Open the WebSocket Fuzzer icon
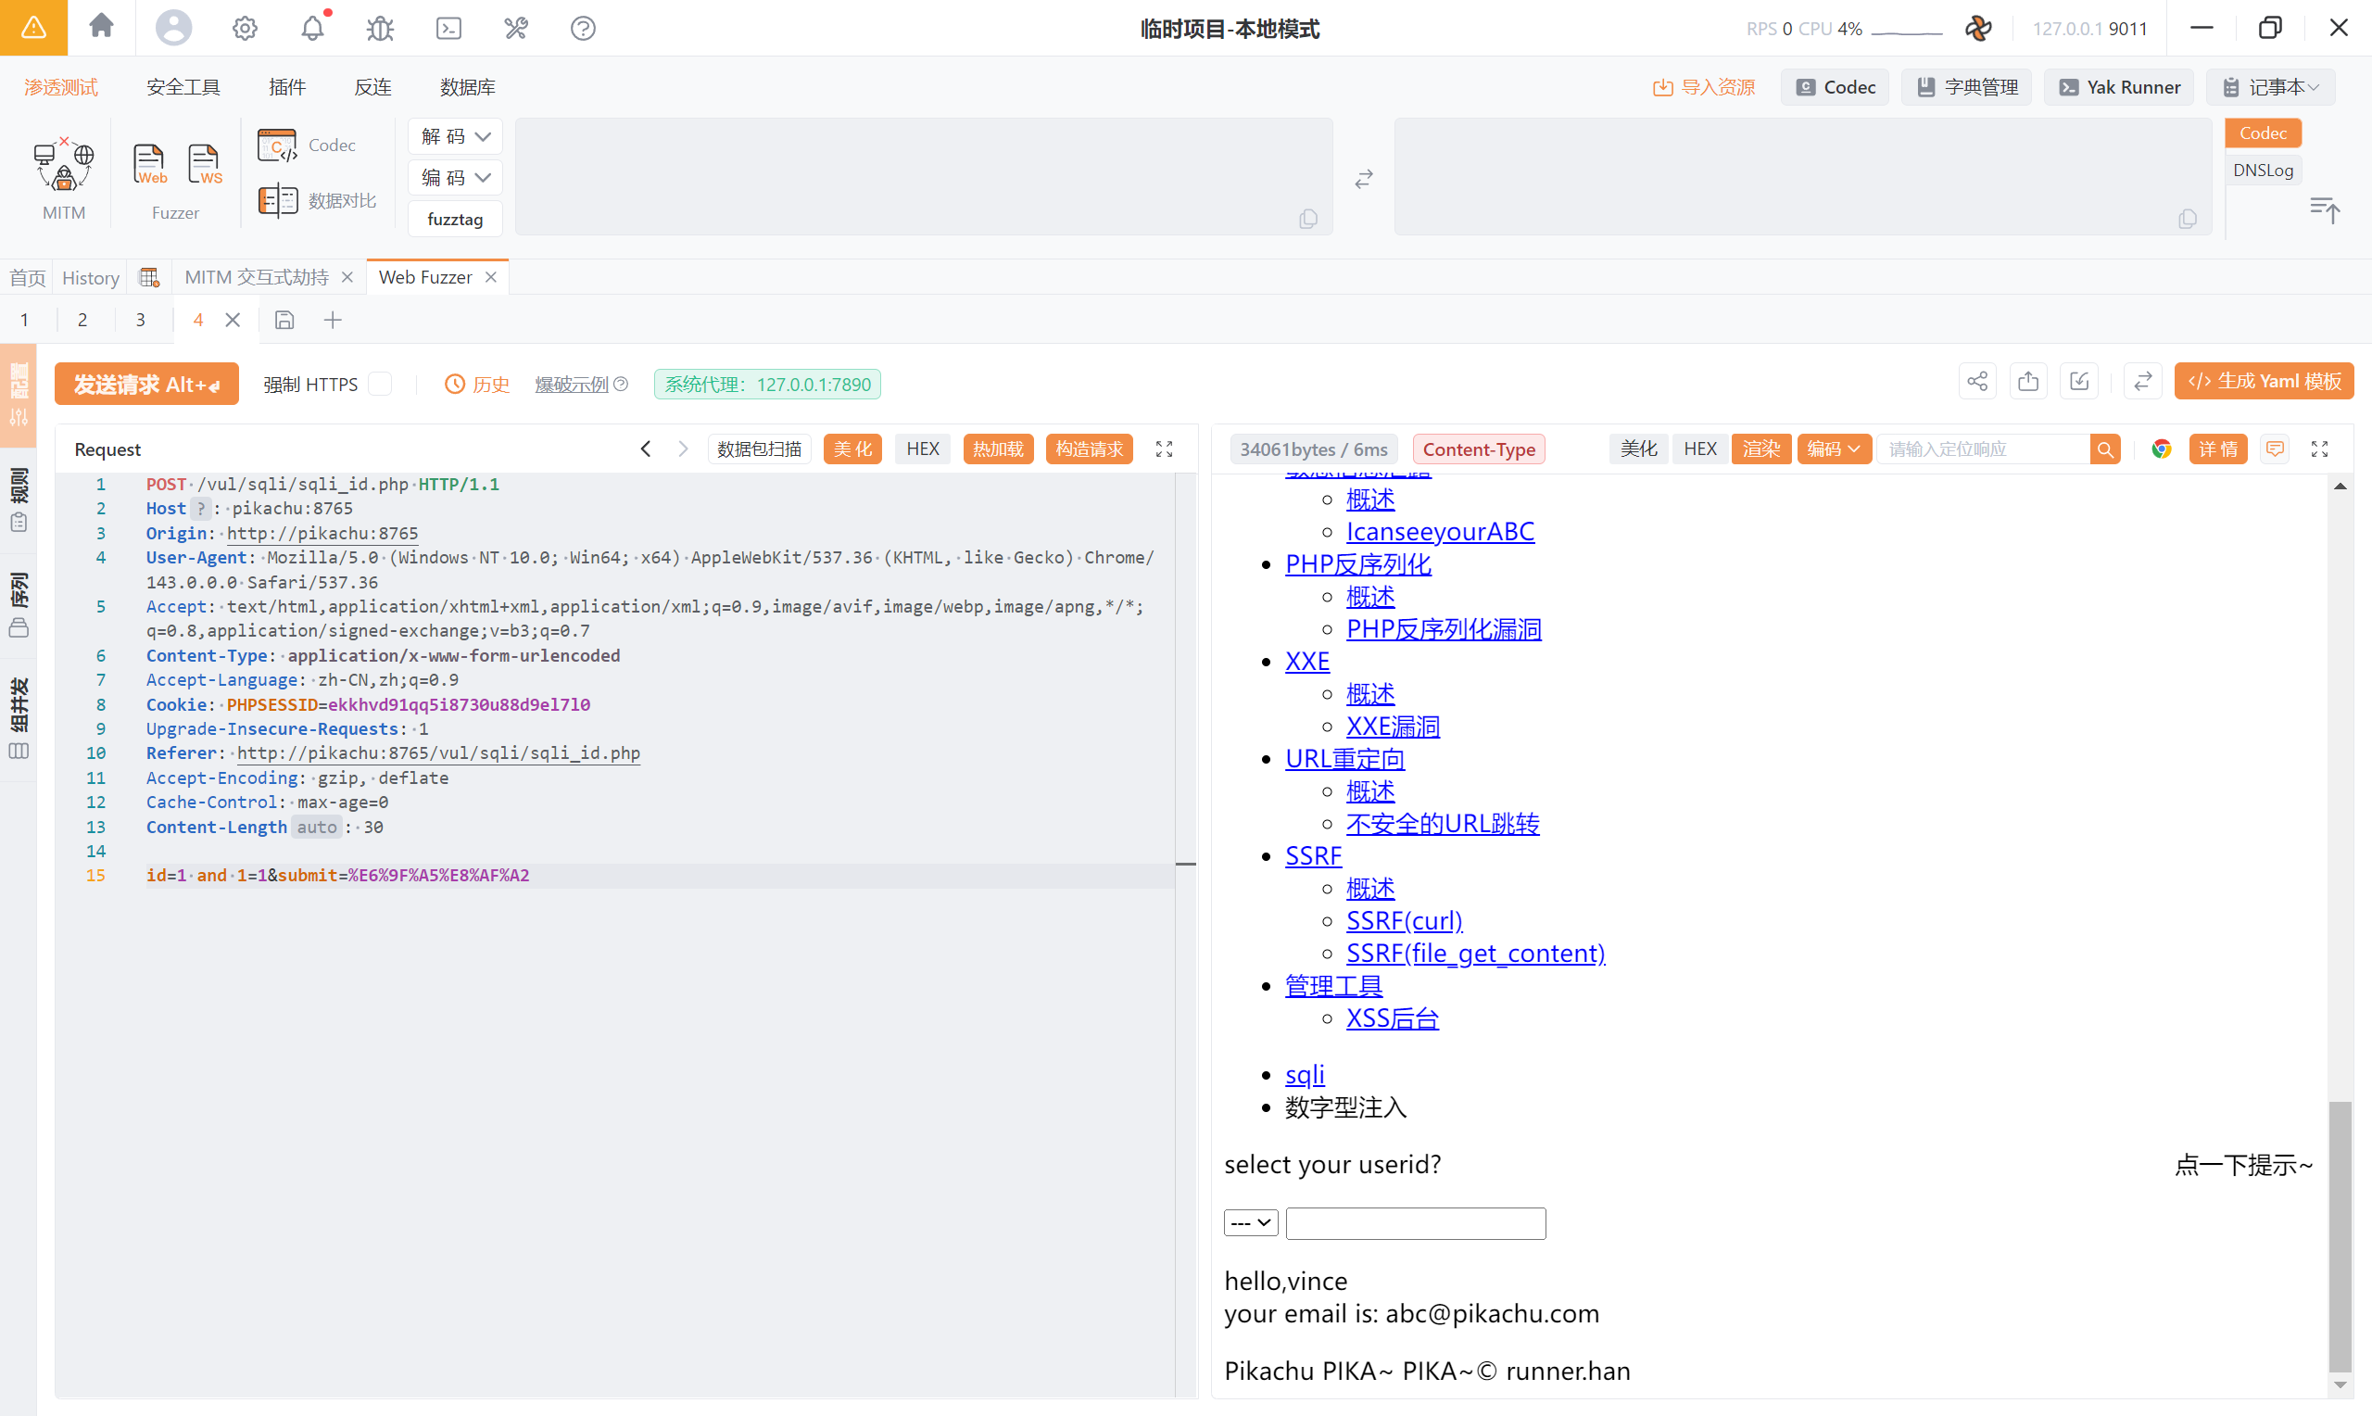Viewport: 2372px width, 1416px height. (204, 164)
